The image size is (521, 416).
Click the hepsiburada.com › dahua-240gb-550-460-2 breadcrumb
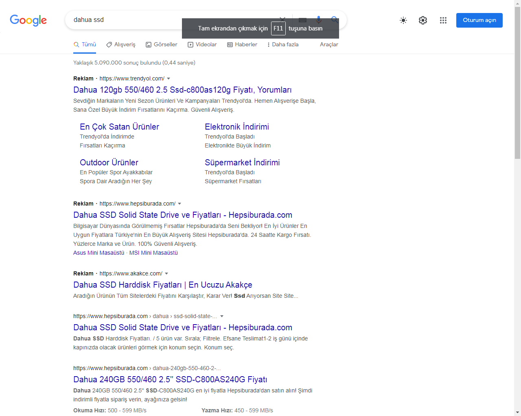147,368
